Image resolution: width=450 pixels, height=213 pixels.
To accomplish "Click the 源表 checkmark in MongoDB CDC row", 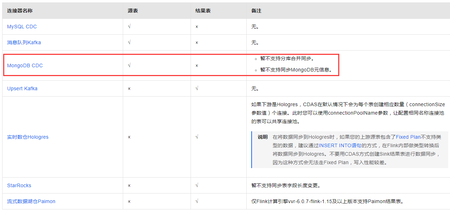I will pos(129,65).
